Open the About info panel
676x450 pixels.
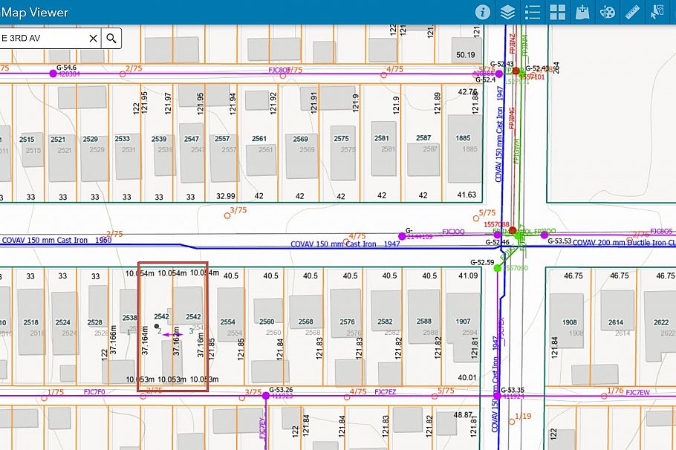pos(483,12)
